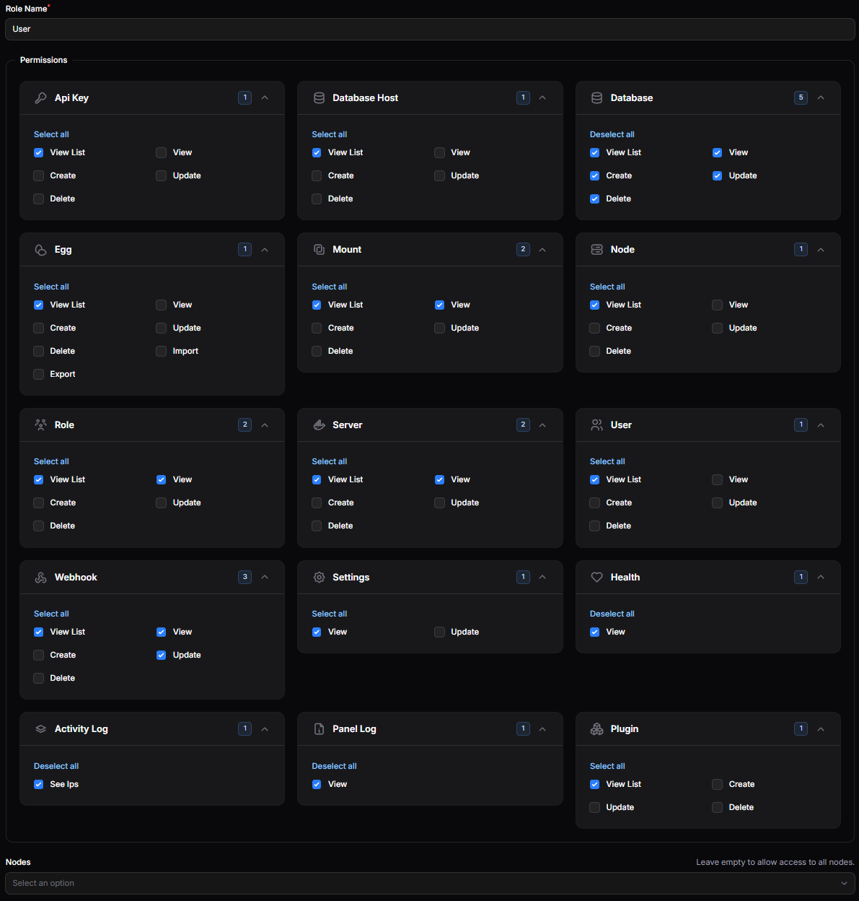Click the Settings gear icon
The image size is (859, 901).
(319, 578)
